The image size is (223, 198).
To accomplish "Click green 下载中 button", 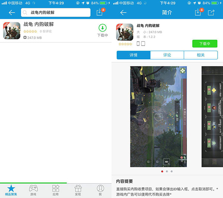I will coord(205,43).
